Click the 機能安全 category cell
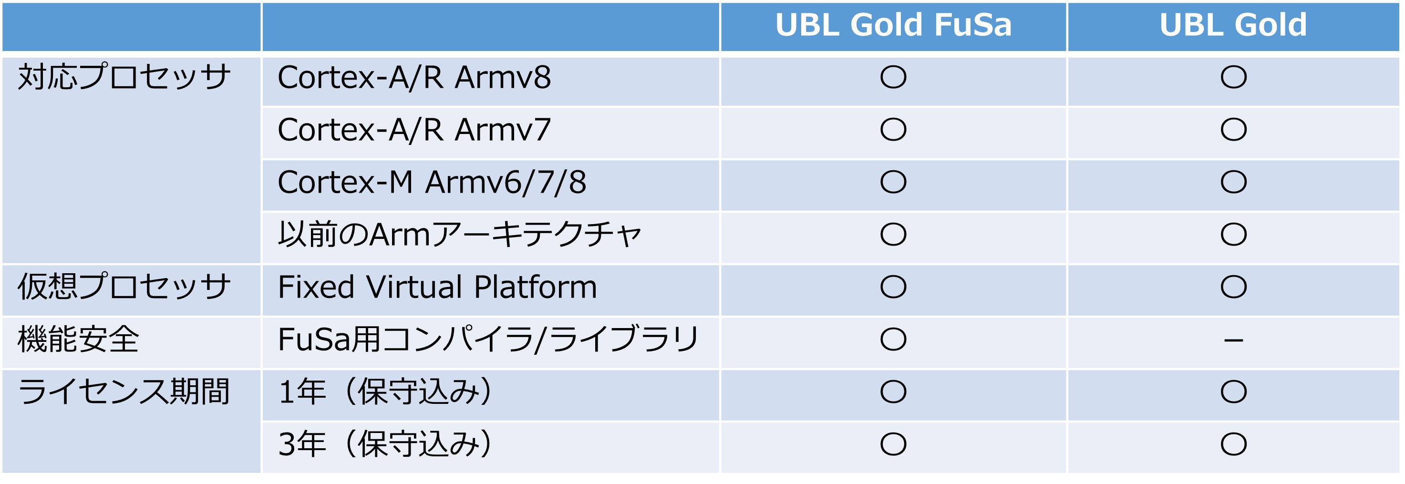 click(79, 340)
